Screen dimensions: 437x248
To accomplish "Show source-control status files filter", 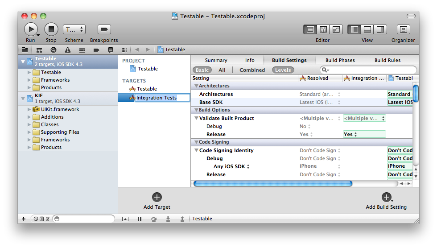I will 41,219.
